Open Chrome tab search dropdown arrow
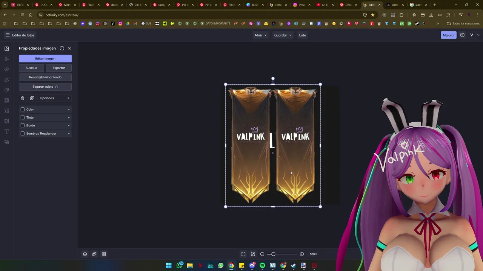 [x=5, y=5]
